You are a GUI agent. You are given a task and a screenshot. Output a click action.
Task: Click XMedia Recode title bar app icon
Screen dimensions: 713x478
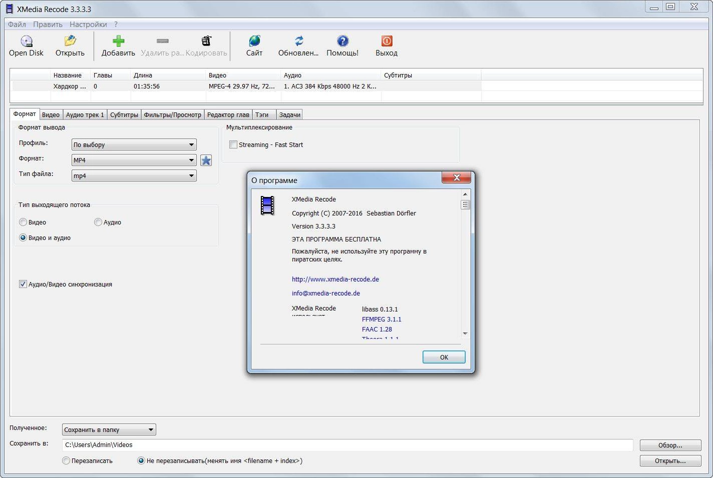pyautogui.click(x=10, y=9)
